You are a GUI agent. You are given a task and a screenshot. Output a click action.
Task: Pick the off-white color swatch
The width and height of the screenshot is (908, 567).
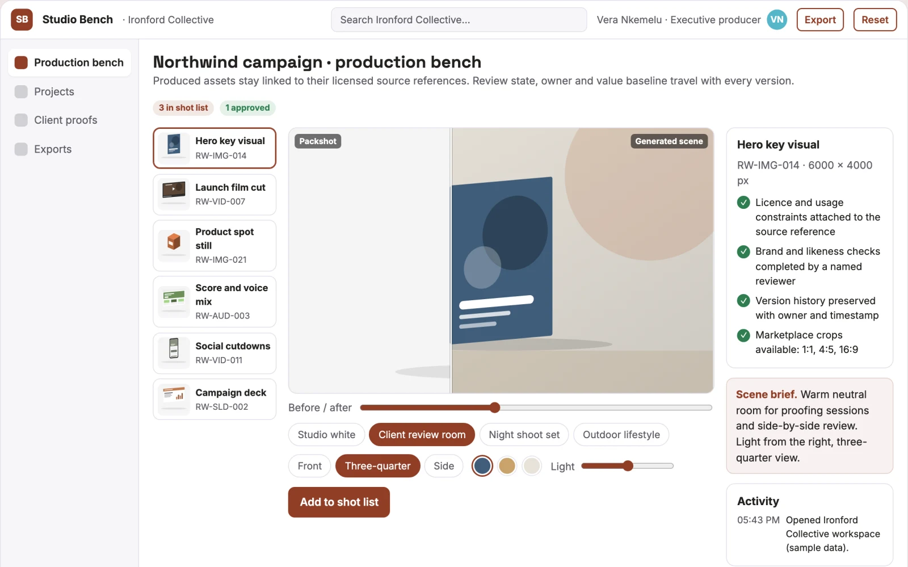pos(532,466)
